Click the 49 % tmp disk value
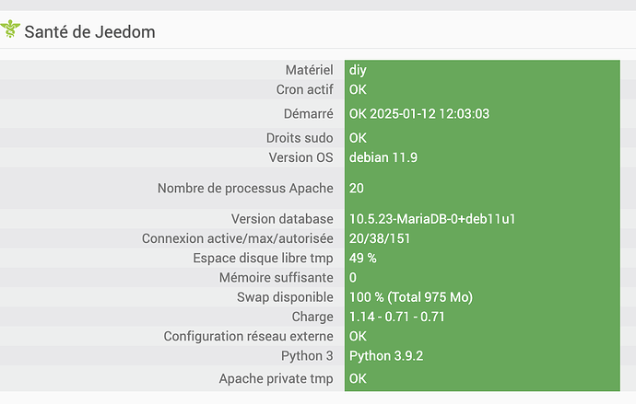This screenshot has height=404, width=636. [x=362, y=258]
